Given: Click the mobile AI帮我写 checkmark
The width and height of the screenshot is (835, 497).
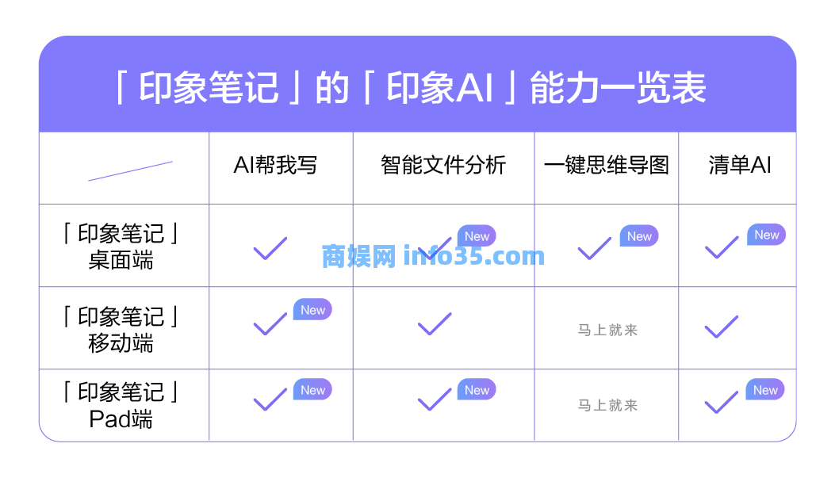Looking at the screenshot, I should 270,323.
